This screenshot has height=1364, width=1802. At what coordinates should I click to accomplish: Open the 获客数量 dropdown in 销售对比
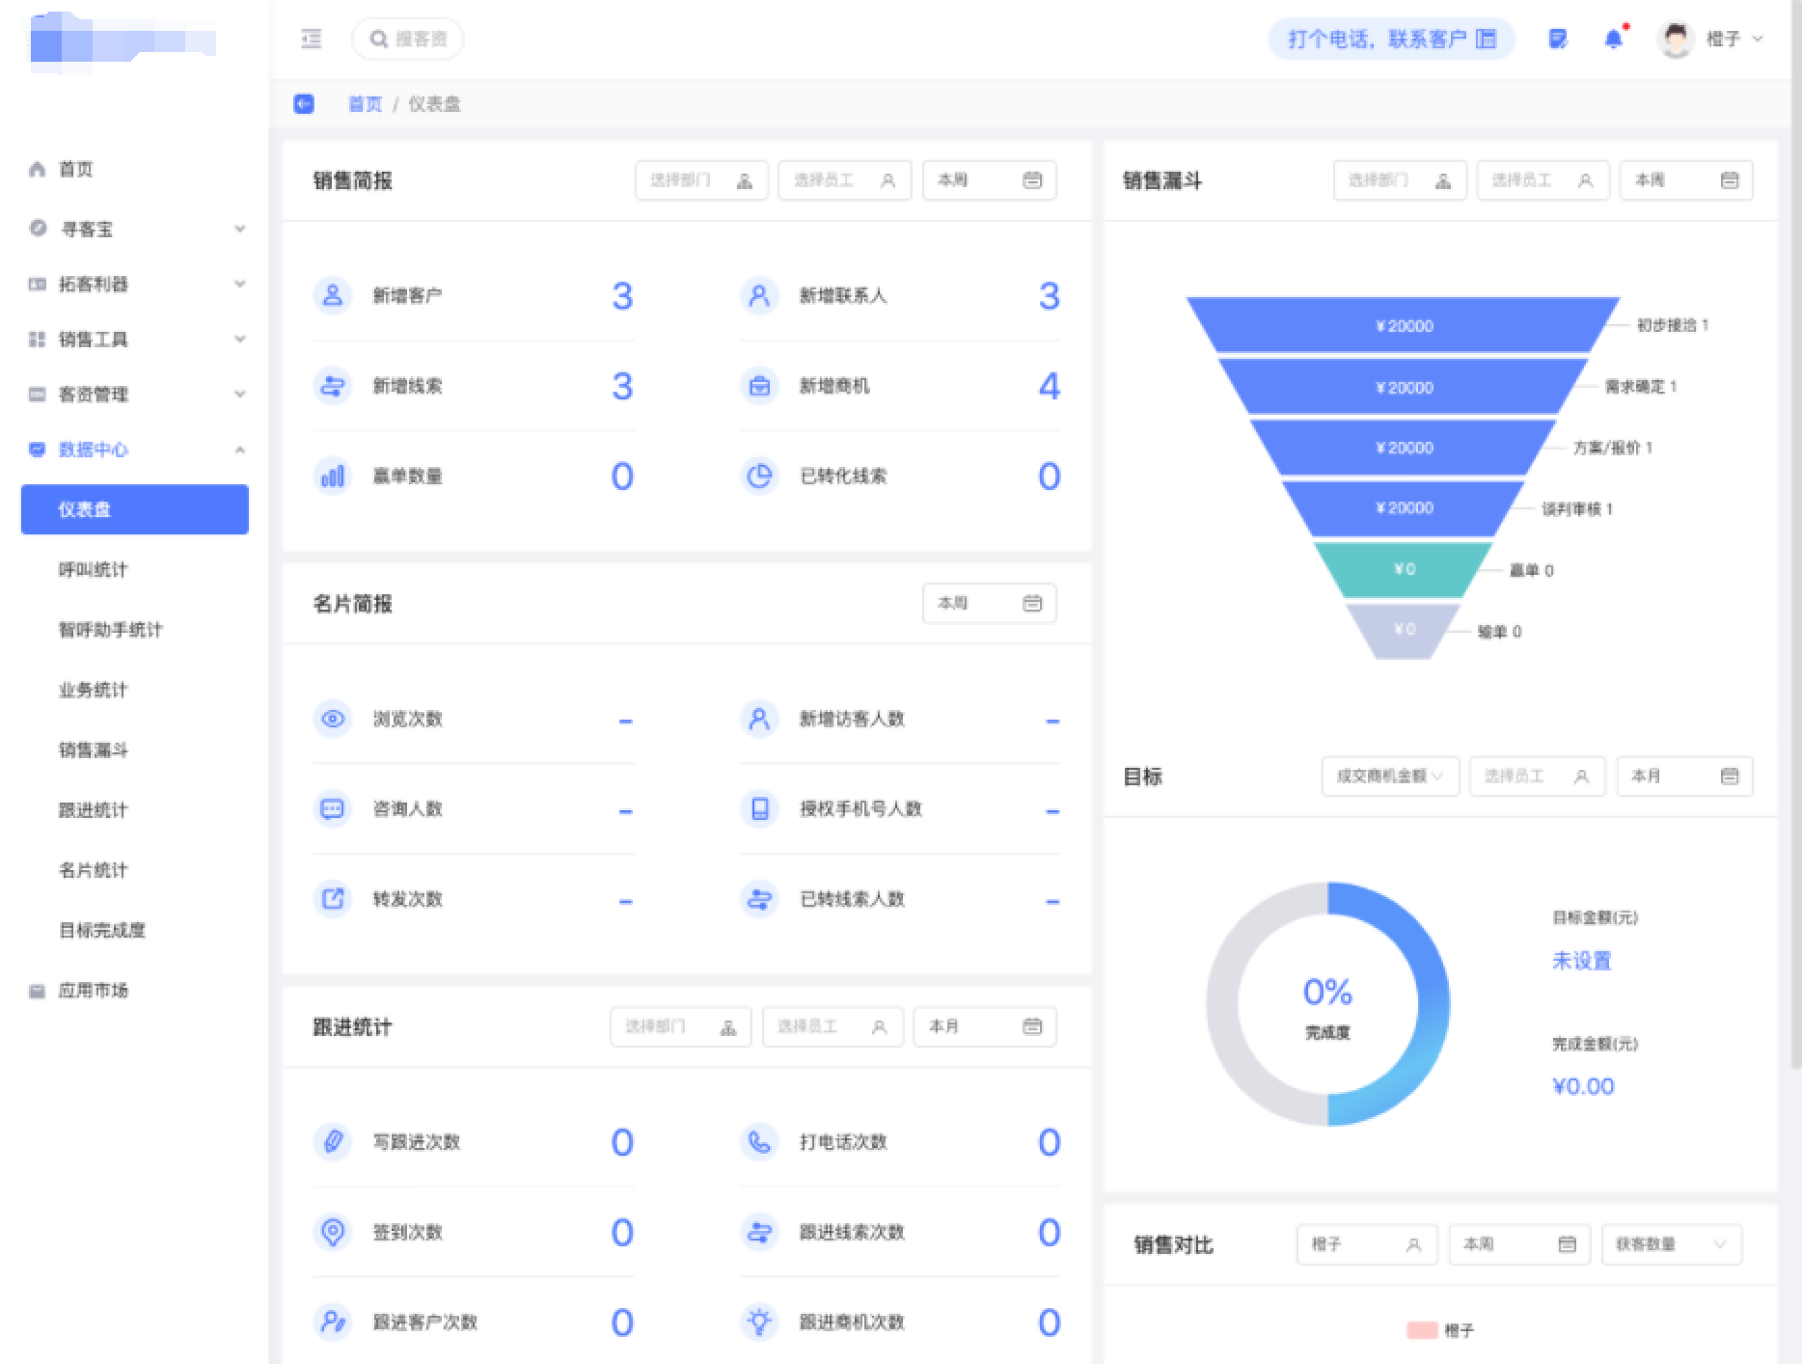pyautogui.click(x=1672, y=1244)
